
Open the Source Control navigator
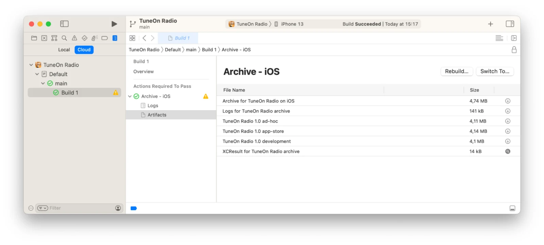click(x=44, y=38)
